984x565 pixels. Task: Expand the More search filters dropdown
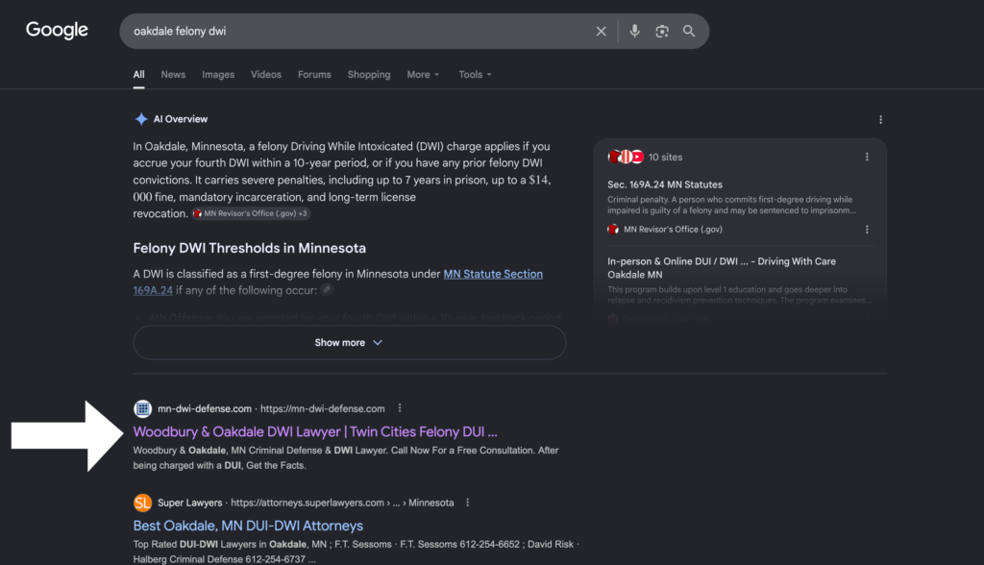(423, 74)
